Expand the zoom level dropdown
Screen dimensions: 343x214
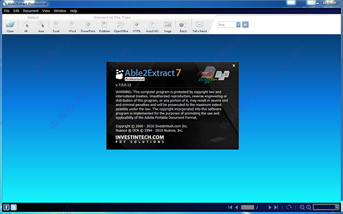(337, 207)
